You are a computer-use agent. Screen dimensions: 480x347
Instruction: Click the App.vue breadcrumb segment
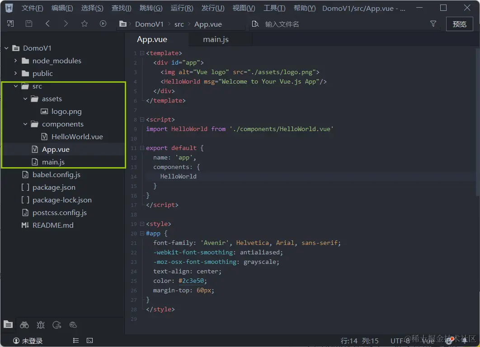point(208,24)
